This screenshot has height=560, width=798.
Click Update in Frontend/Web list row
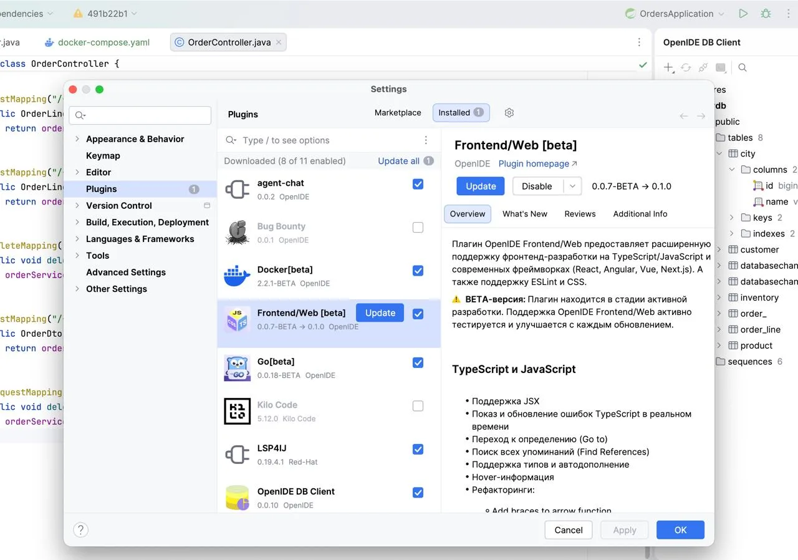click(380, 313)
